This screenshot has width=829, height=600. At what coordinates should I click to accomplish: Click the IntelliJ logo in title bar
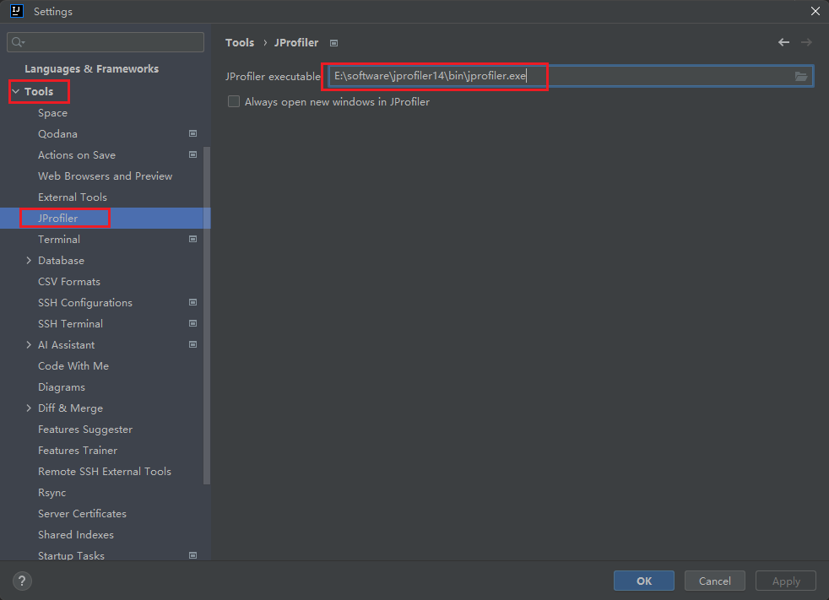[x=16, y=11]
